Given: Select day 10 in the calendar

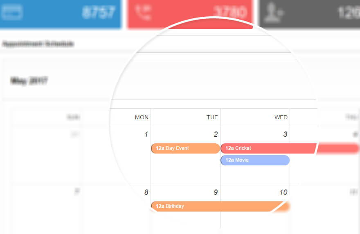Looking at the screenshot, I should point(283,192).
